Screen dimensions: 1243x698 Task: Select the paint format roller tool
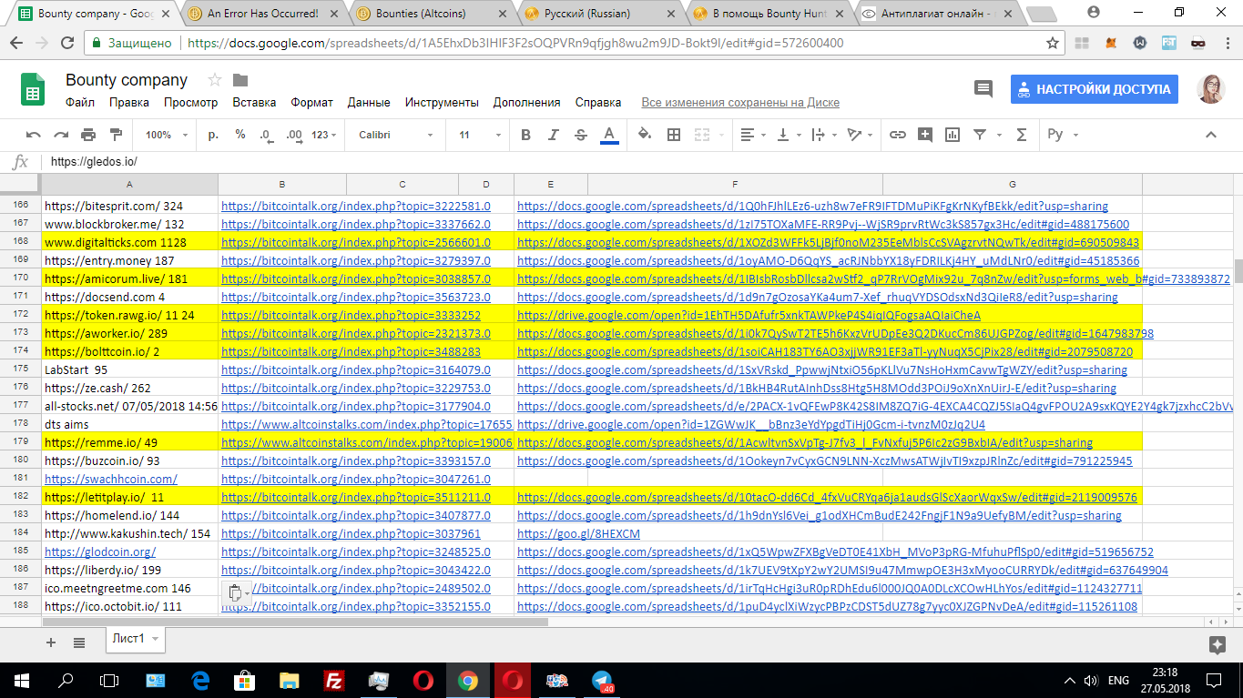coord(116,135)
